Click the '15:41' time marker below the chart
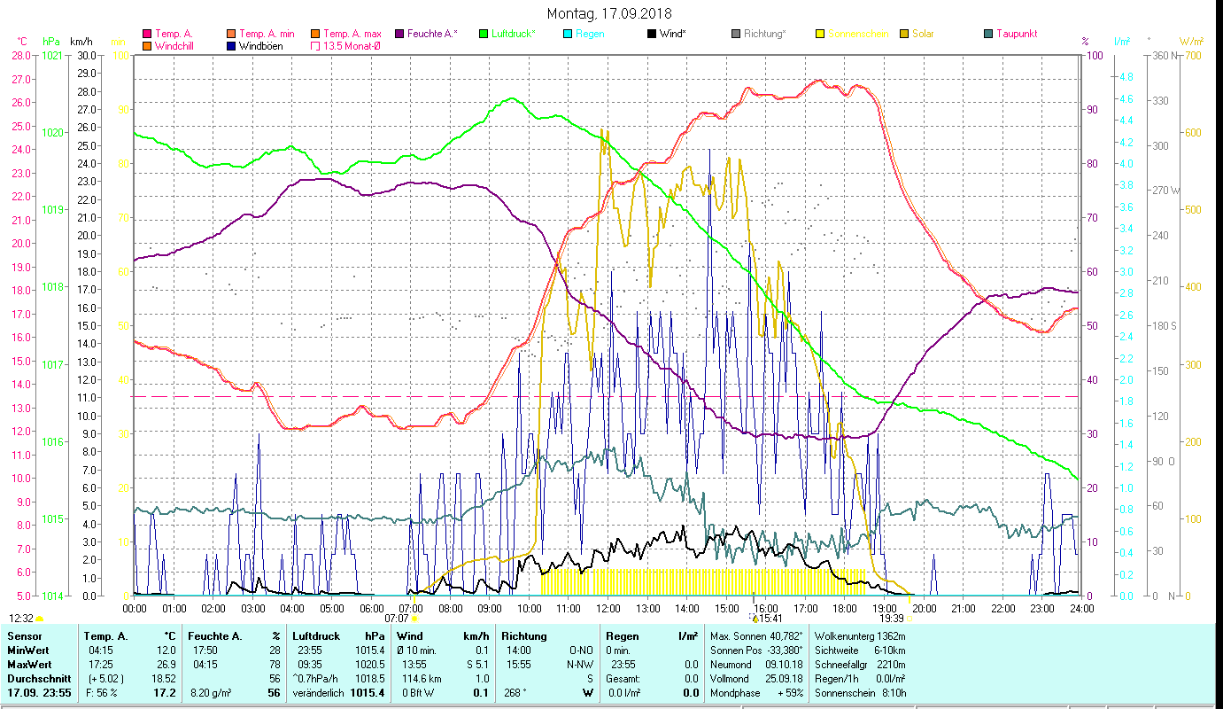Image resolution: width=1223 pixels, height=709 pixels. pyautogui.click(x=770, y=619)
